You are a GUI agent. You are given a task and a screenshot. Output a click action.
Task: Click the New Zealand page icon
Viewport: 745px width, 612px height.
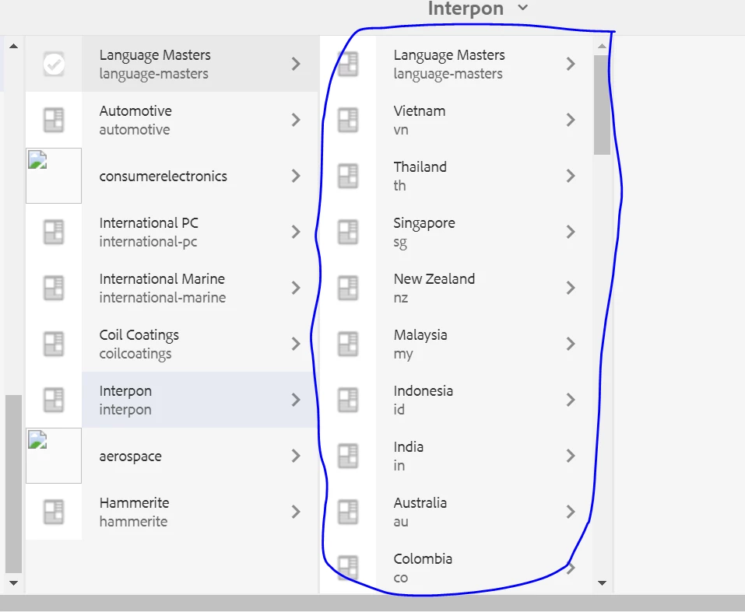pyautogui.click(x=348, y=288)
